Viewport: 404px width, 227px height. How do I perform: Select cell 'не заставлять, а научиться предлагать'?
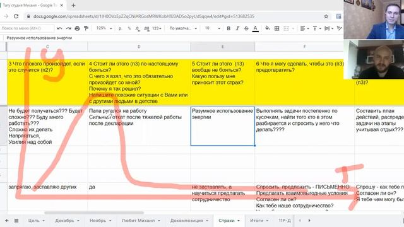click(x=223, y=197)
